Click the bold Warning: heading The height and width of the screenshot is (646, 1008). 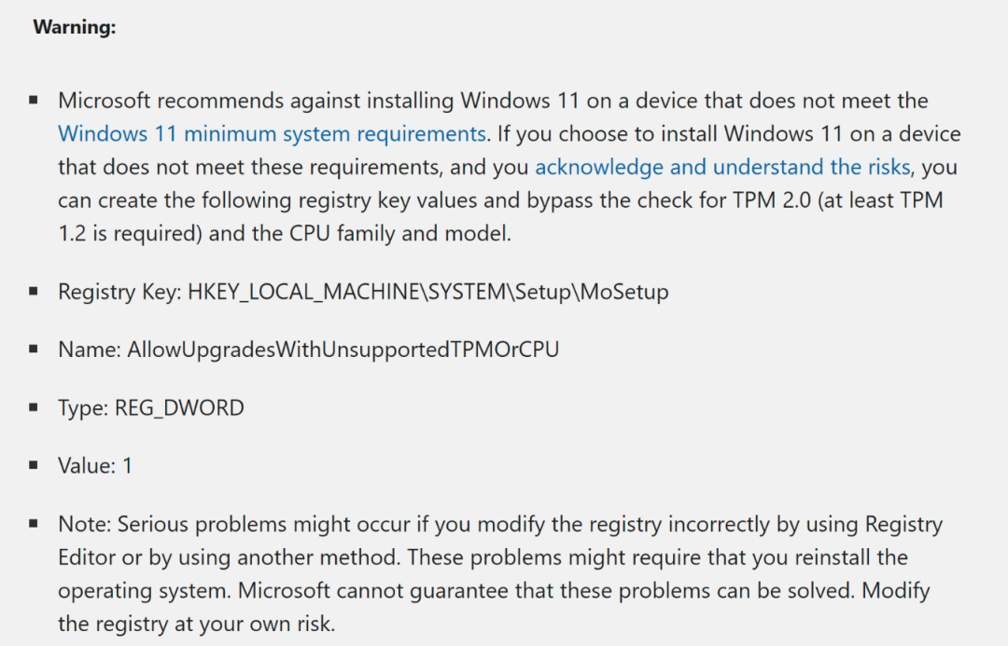coord(75,27)
